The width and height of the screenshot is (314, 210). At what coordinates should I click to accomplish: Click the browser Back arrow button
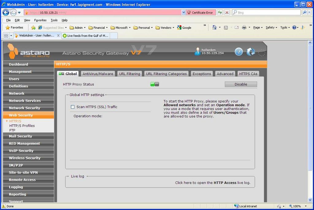6,13
